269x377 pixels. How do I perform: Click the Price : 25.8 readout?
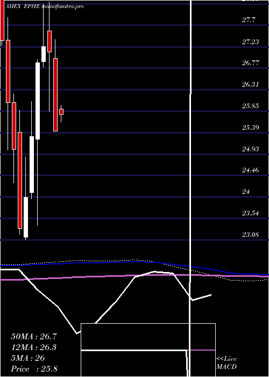(34, 369)
